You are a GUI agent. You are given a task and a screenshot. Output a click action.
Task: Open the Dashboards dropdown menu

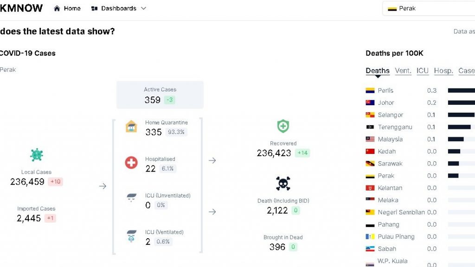coord(119,8)
